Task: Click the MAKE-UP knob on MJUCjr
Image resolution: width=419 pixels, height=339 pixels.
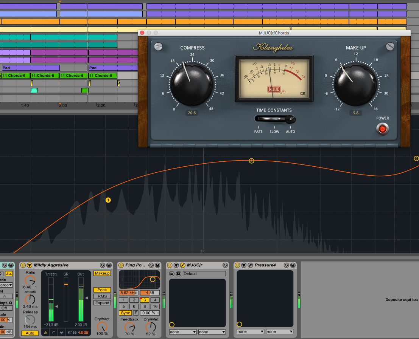Action: click(x=355, y=85)
